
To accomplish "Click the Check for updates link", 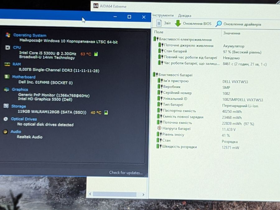I will click(126, 172).
